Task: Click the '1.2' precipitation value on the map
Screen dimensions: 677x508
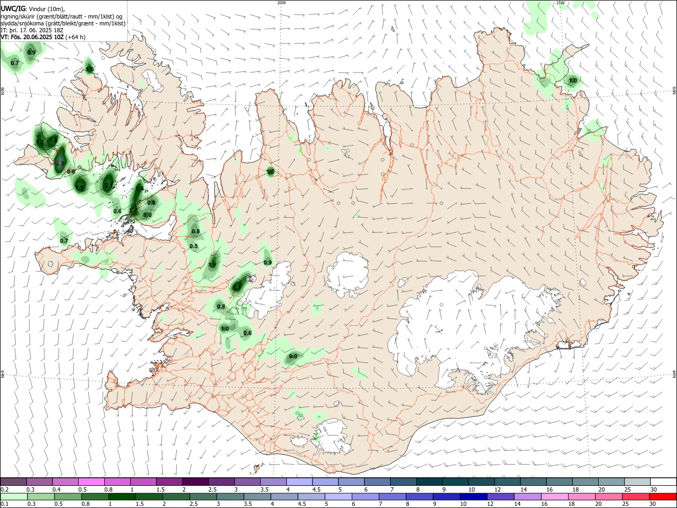Action: coord(40,142)
